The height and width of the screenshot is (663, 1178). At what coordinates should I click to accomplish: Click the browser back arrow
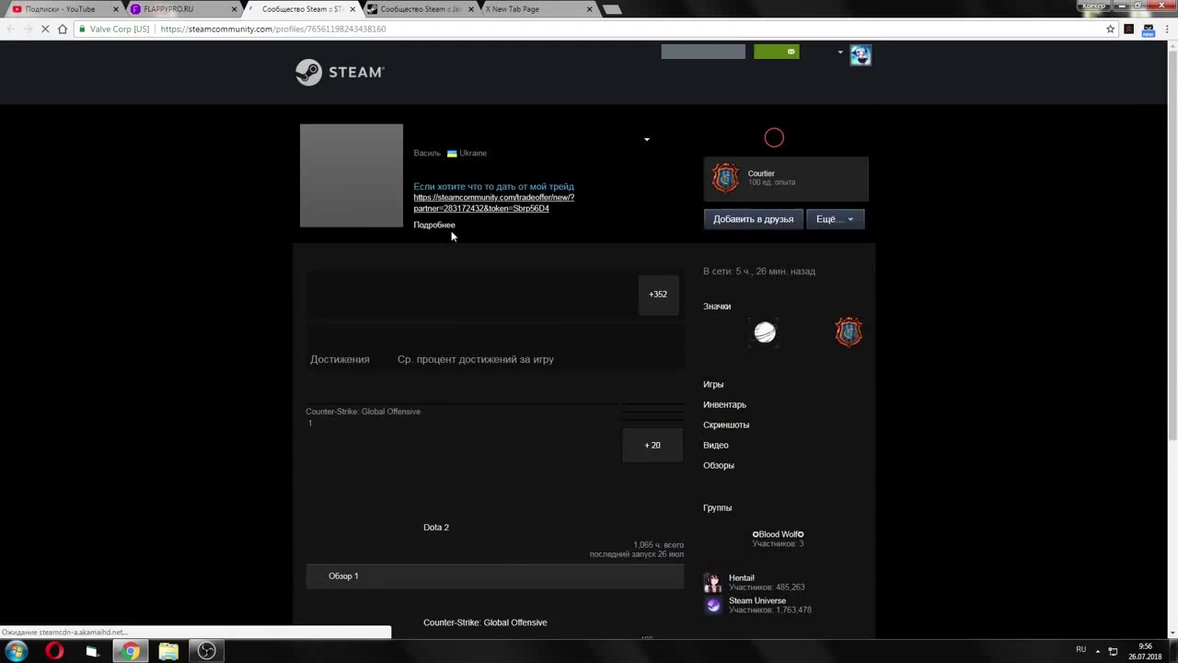click(11, 29)
